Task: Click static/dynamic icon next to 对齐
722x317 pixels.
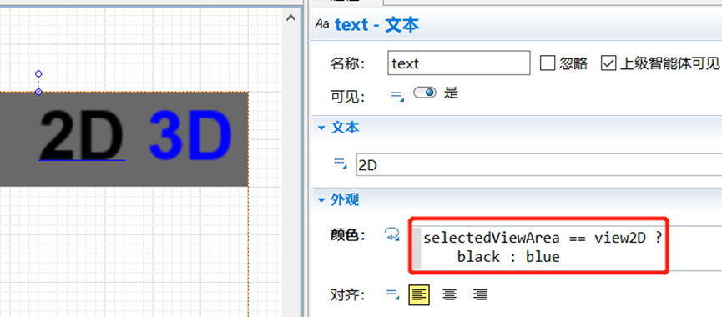Action: click(391, 295)
